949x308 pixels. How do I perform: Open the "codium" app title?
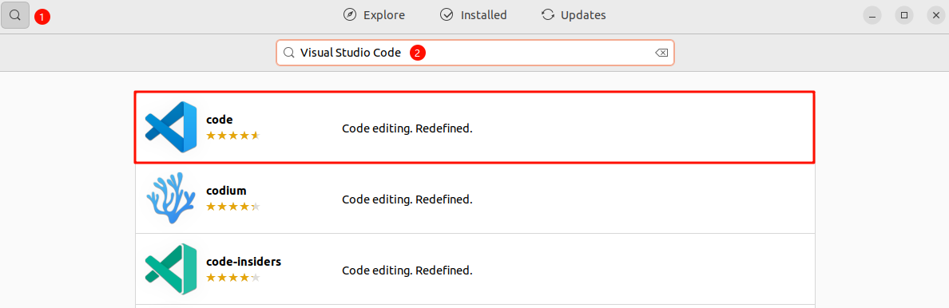pos(226,191)
